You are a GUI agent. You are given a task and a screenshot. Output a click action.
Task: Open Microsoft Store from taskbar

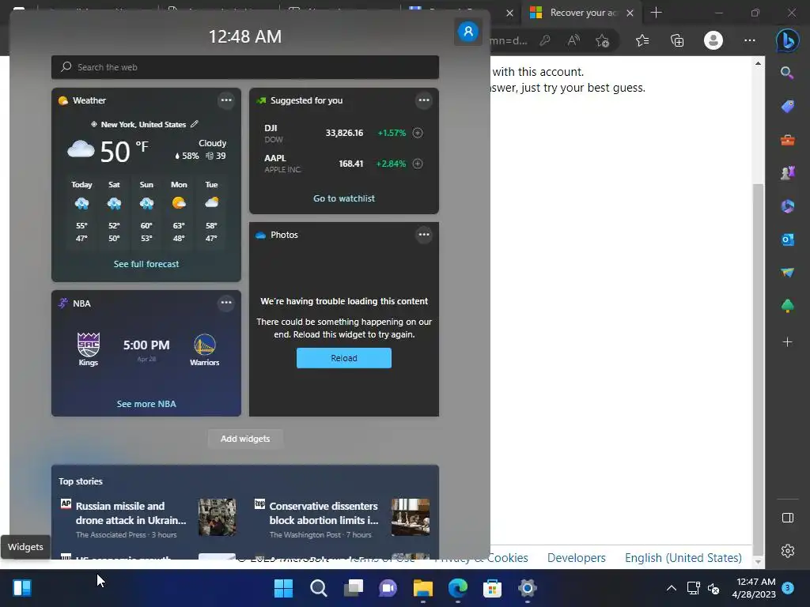pyautogui.click(x=492, y=588)
